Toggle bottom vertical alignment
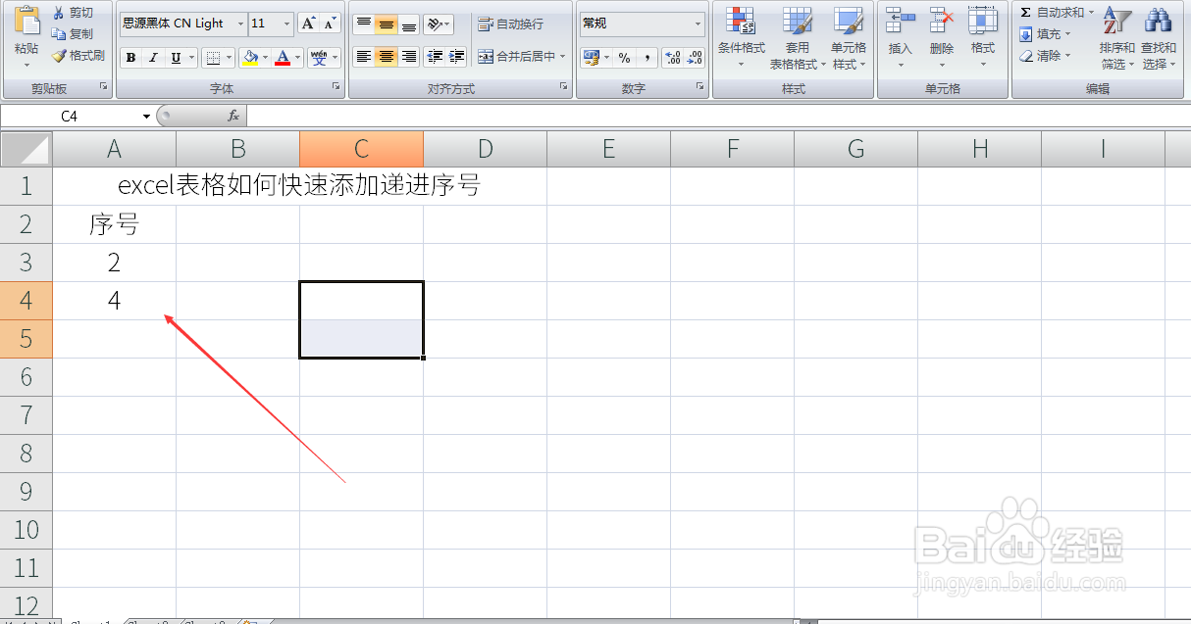Screen dimensions: 1191x624 (x=408, y=24)
